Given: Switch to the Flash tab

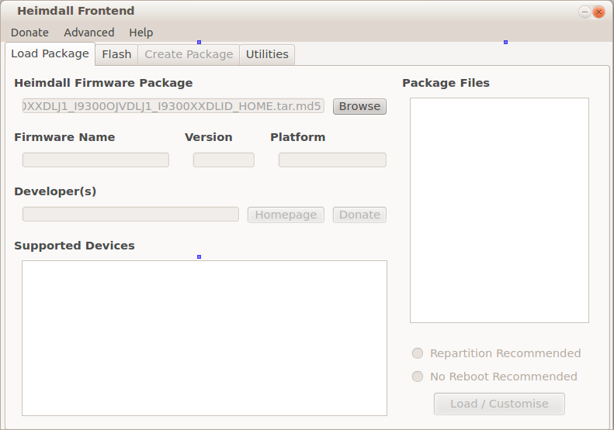Looking at the screenshot, I should 116,54.
